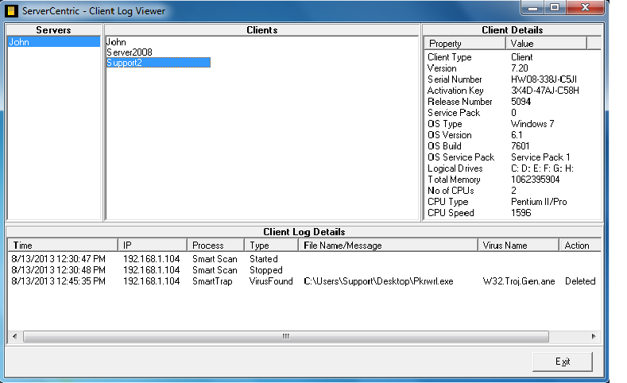627x383 pixels.
Task: Click the Exit button
Action: click(563, 362)
